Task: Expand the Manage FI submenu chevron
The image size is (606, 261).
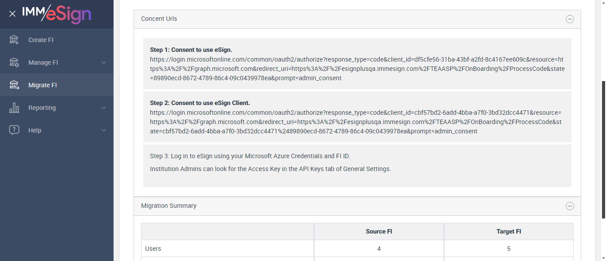Action: (104, 62)
